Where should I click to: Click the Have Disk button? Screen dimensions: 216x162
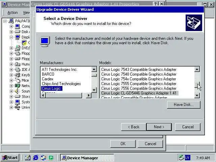[x=184, y=105]
